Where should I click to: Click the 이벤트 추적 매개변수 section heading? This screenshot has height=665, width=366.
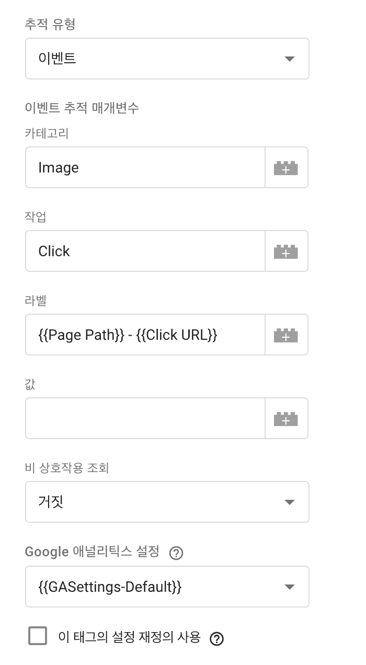tap(82, 108)
